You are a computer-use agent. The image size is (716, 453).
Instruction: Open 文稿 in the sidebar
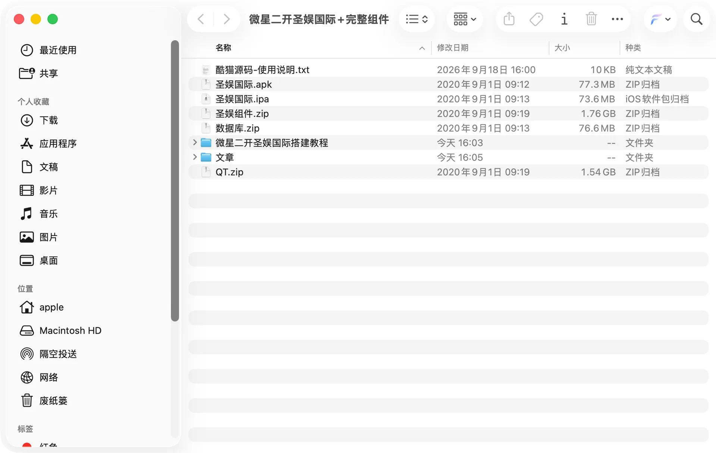click(x=39, y=167)
